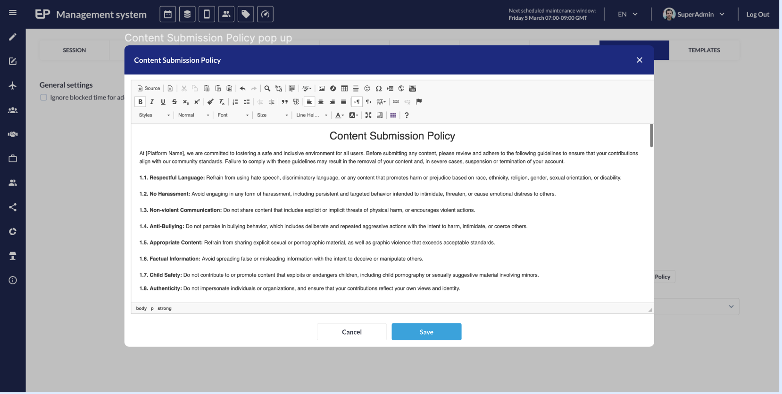Open spell check options dropdown

pyautogui.click(x=307, y=88)
